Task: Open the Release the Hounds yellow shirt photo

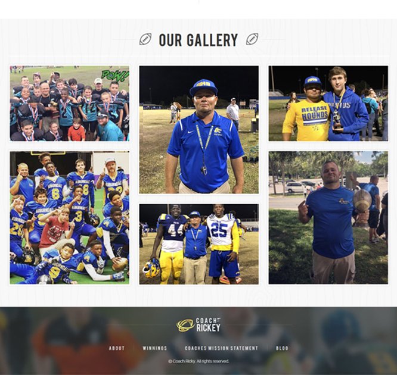Action: pos(328,104)
